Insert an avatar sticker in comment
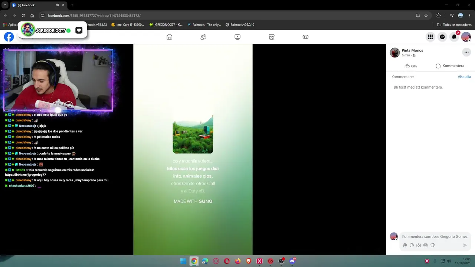 tap(405, 245)
